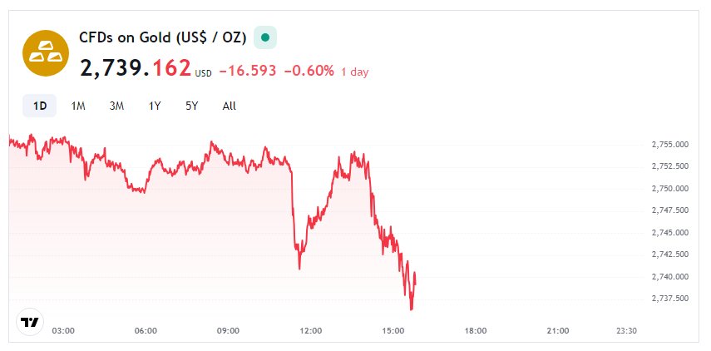Image resolution: width=711 pixels, height=351 pixels.
Task: Click the 12:00 time axis label
Action: (x=311, y=330)
